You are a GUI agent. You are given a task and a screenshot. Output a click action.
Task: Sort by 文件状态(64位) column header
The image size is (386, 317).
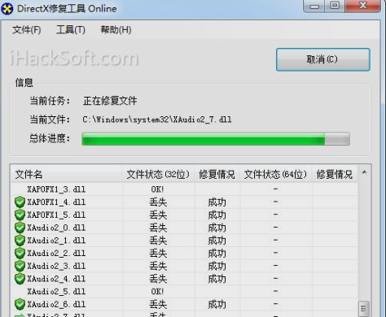tap(275, 174)
